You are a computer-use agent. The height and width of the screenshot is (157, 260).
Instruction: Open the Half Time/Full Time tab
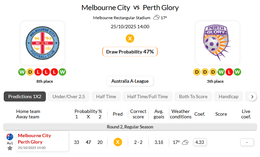pos(147,96)
